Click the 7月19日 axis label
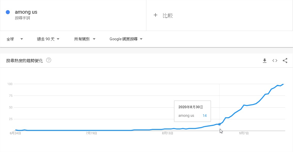Viewport: 293px width, 152px height. pyautogui.click(x=91, y=133)
